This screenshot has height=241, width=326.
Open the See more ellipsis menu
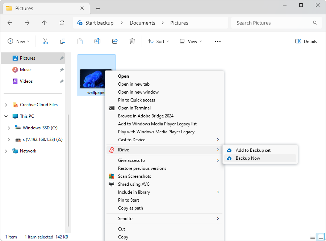[x=218, y=42]
